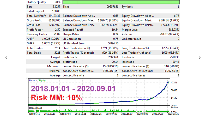Select Average profit trade value 90.14
The height and width of the screenshot is (115, 206).
115,62
